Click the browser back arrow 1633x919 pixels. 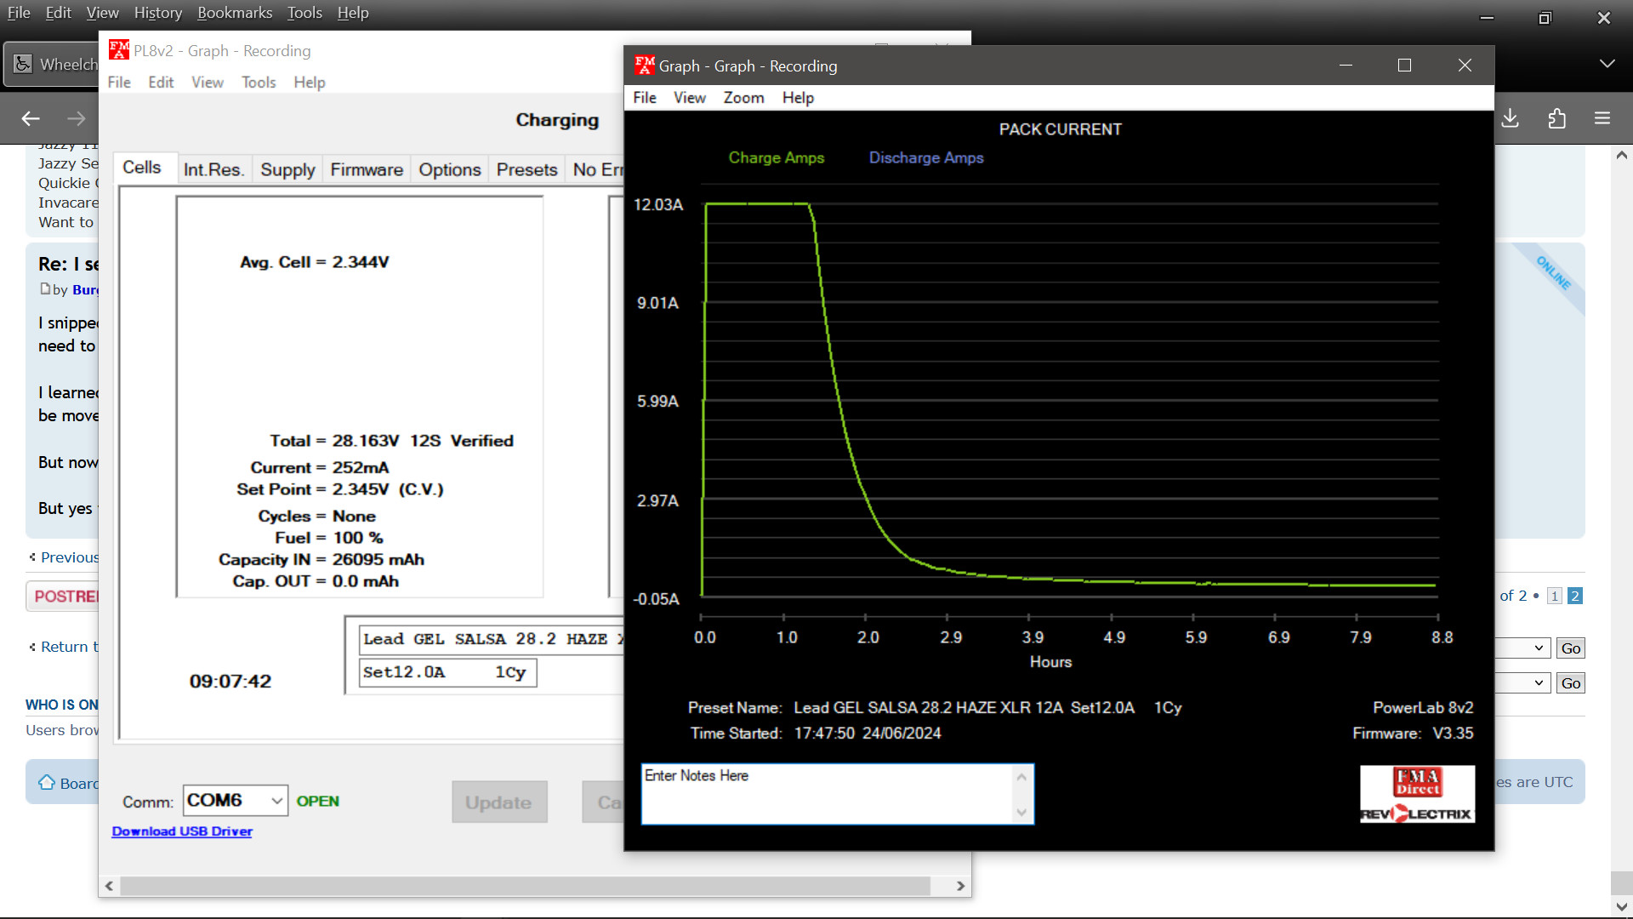coord(31,118)
